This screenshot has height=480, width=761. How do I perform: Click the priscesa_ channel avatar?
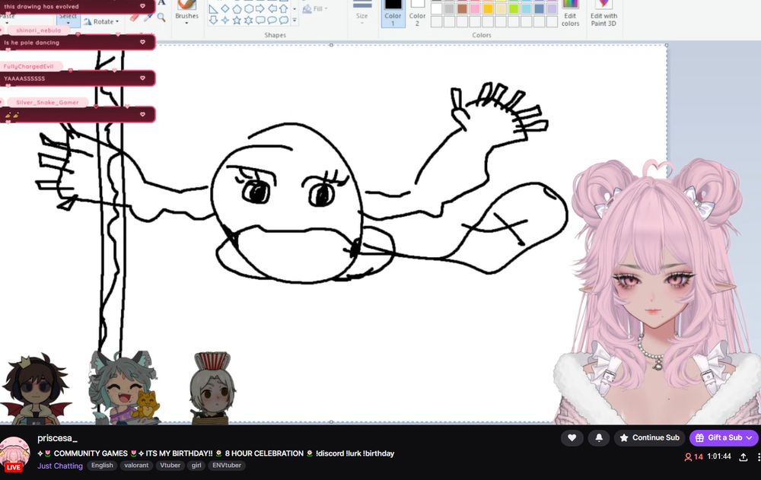(x=14, y=454)
